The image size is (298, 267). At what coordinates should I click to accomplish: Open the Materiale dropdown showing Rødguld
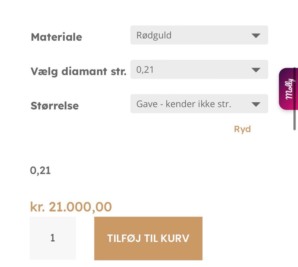199,35
